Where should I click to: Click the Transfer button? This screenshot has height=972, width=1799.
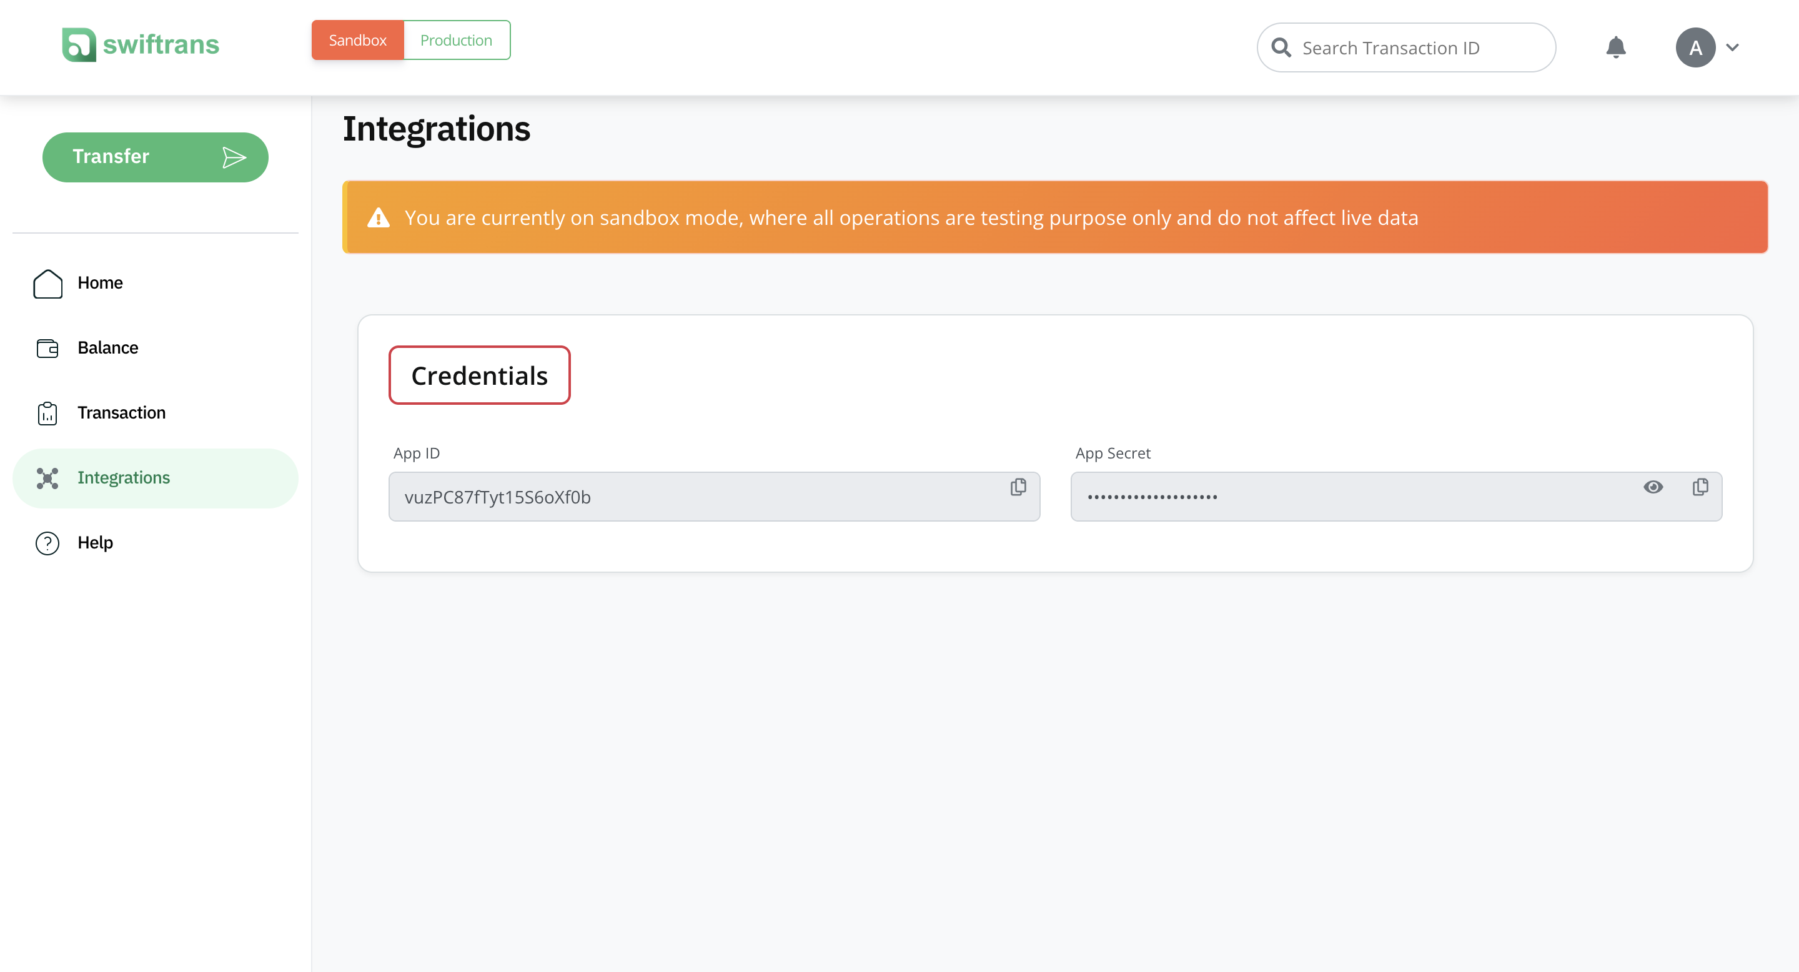tap(155, 156)
